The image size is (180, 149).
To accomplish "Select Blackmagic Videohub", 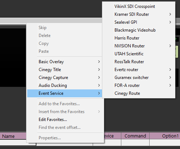I will pos(139,30).
